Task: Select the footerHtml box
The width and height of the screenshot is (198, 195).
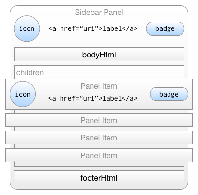Action: (x=99, y=177)
